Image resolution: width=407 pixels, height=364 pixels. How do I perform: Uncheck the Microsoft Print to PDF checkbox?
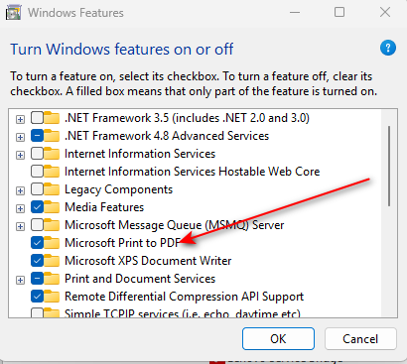pos(37,243)
